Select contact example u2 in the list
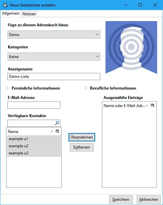The width and height of the screenshot is (163, 205). pyautogui.click(x=34, y=146)
